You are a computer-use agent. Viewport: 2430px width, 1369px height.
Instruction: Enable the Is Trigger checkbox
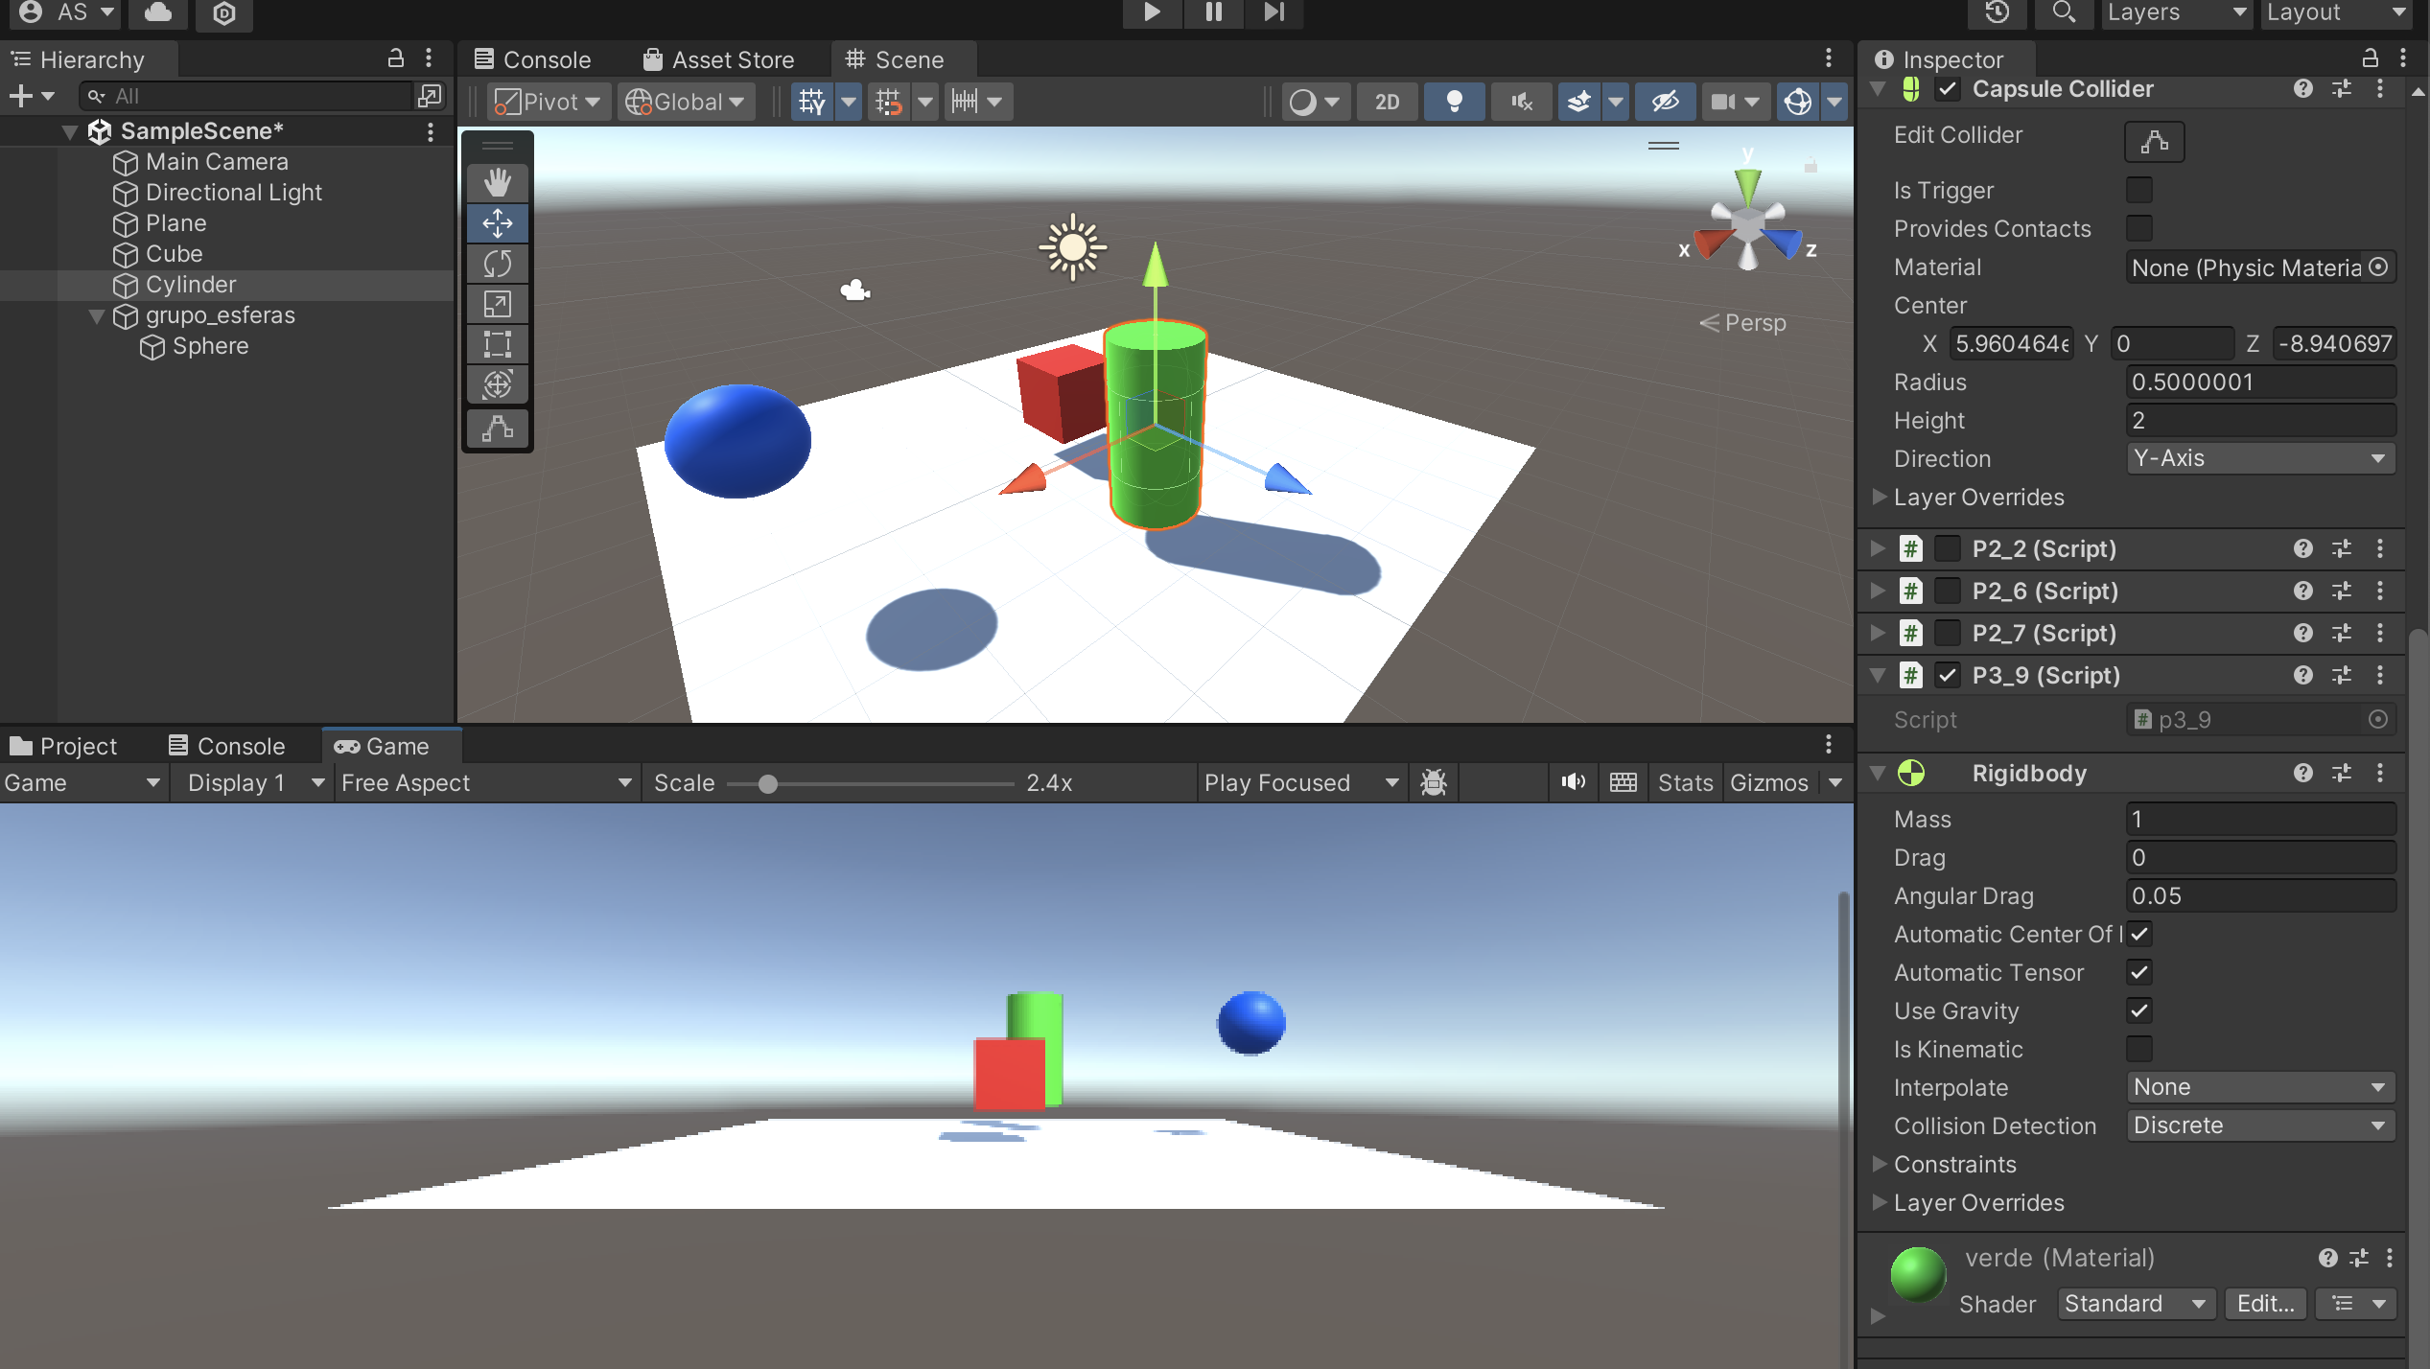pyautogui.click(x=2138, y=190)
